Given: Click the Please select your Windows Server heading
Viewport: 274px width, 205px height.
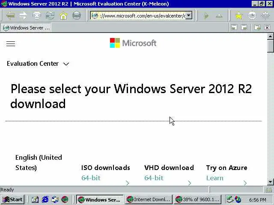Looking at the screenshot, I should (x=131, y=96).
